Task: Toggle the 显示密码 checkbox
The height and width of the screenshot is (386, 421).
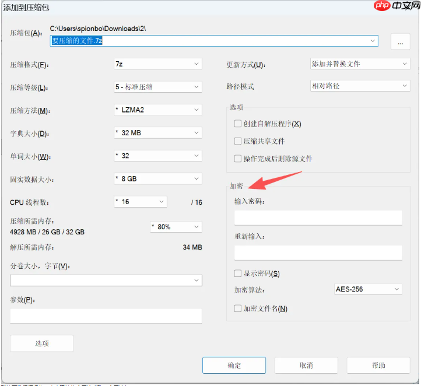Action: 238,273
